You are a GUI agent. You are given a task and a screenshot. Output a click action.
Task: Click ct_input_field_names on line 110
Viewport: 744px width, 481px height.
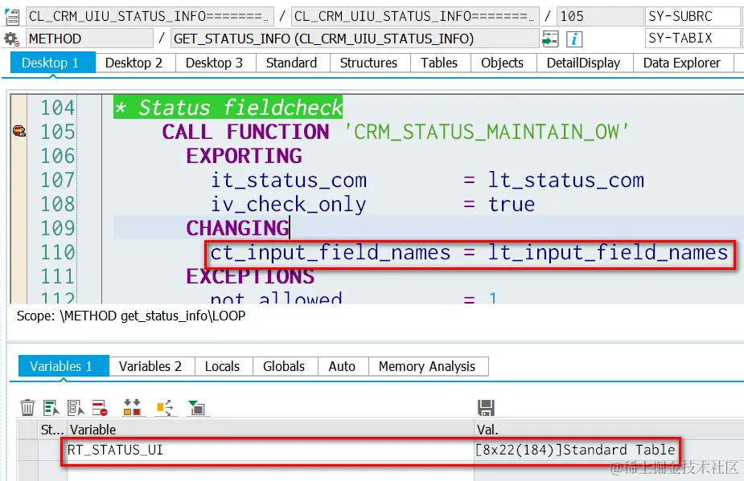coord(331,253)
